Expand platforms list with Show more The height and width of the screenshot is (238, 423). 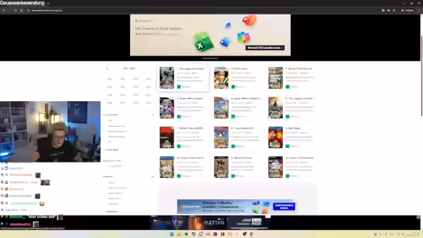point(112,149)
